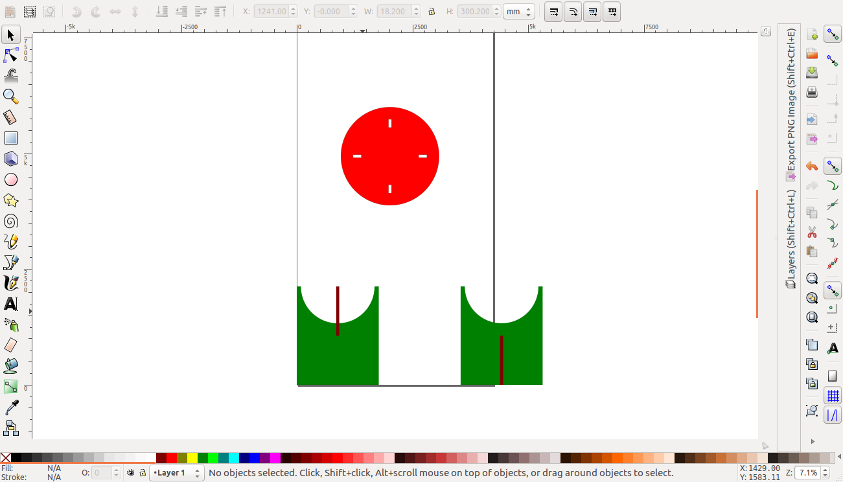Activate the Rectangle tool
This screenshot has width=843, height=482.
click(x=11, y=138)
